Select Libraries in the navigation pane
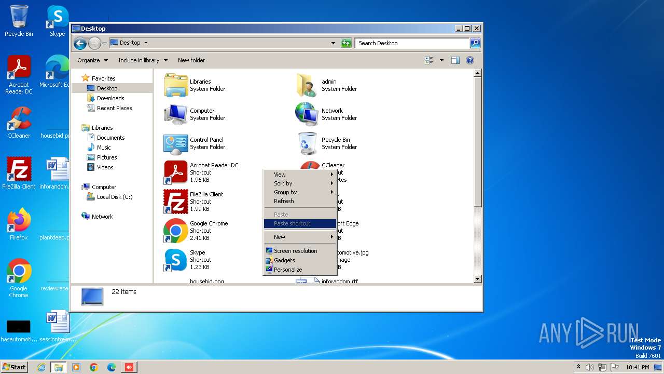664x374 pixels. click(x=102, y=128)
